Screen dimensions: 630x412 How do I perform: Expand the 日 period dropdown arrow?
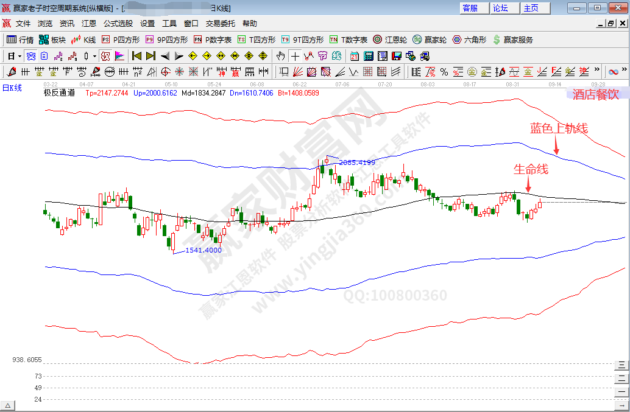(x=19, y=56)
